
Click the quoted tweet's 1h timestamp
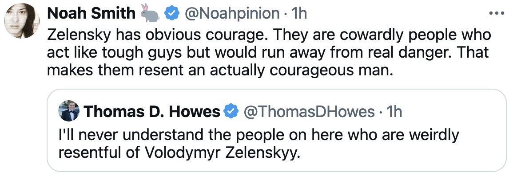pos(394,112)
